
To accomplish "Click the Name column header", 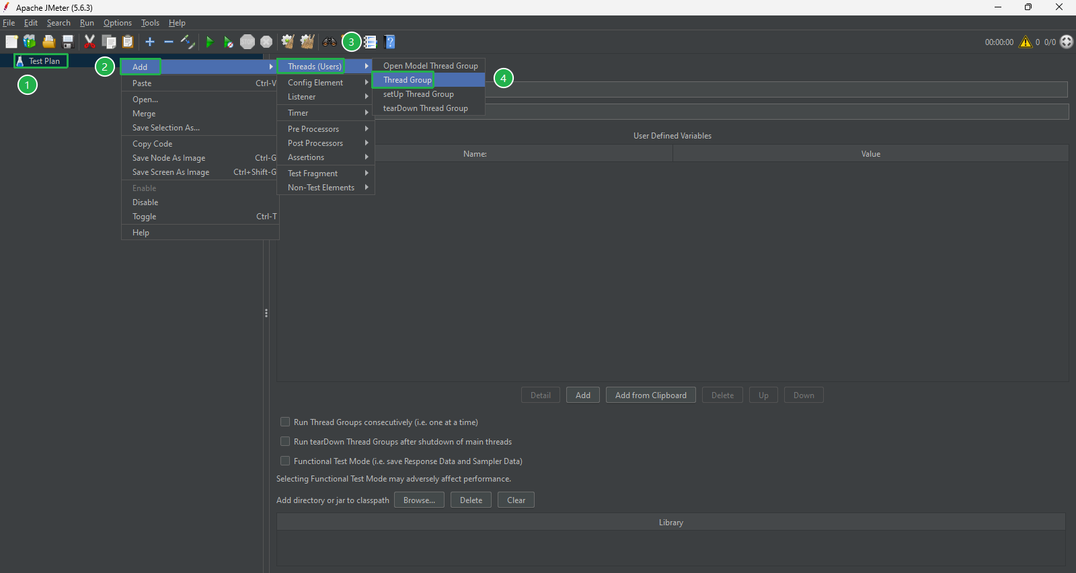I will (x=475, y=153).
